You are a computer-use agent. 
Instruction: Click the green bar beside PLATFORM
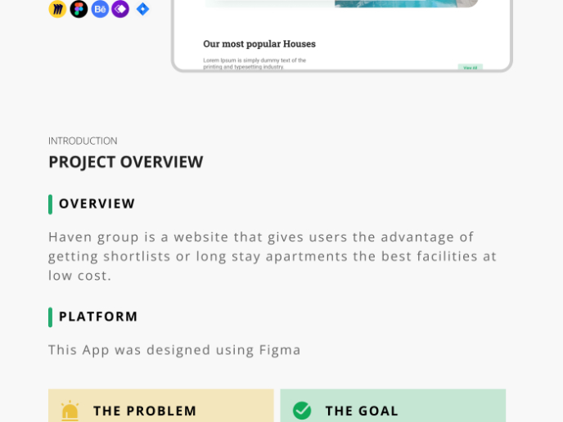click(x=51, y=317)
